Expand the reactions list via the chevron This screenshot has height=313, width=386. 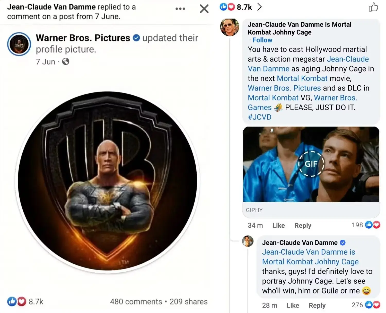click(260, 7)
